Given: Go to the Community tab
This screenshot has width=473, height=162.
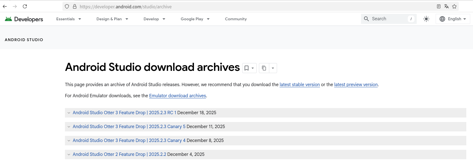Looking at the screenshot, I should pos(236,19).
